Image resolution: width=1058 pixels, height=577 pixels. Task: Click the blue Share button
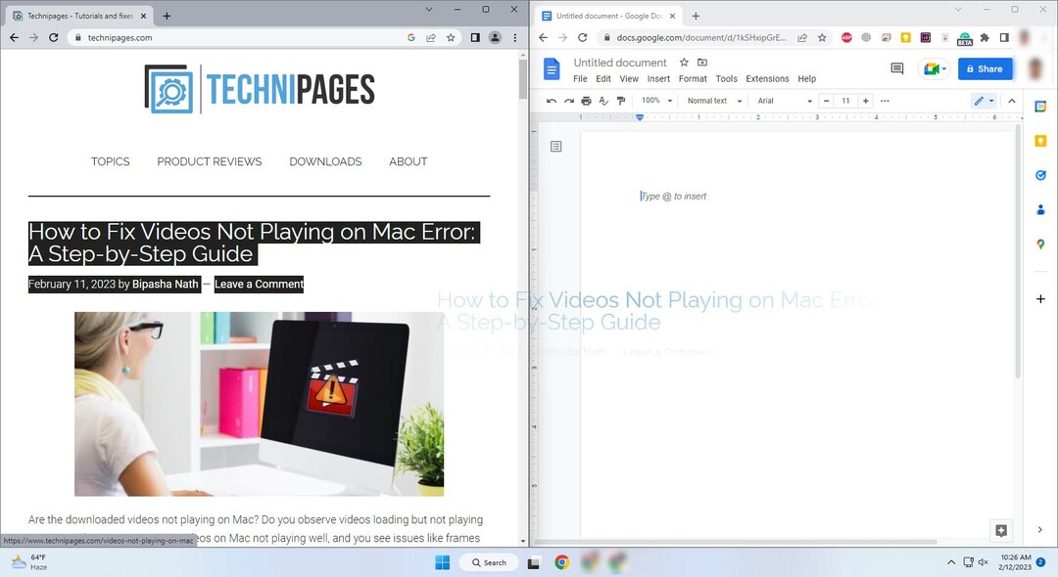pyautogui.click(x=985, y=68)
